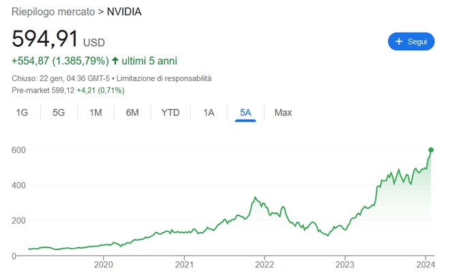Click the 2022 peak on chart line

pyautogui.click(x=255, y=198)
